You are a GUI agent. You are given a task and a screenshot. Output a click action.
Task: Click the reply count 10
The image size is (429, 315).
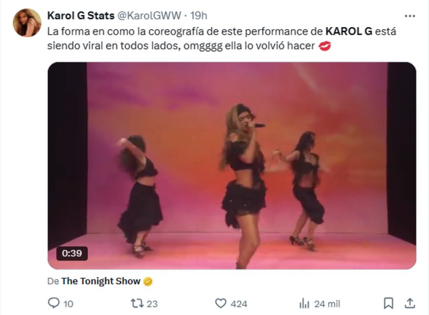point(69,304)
